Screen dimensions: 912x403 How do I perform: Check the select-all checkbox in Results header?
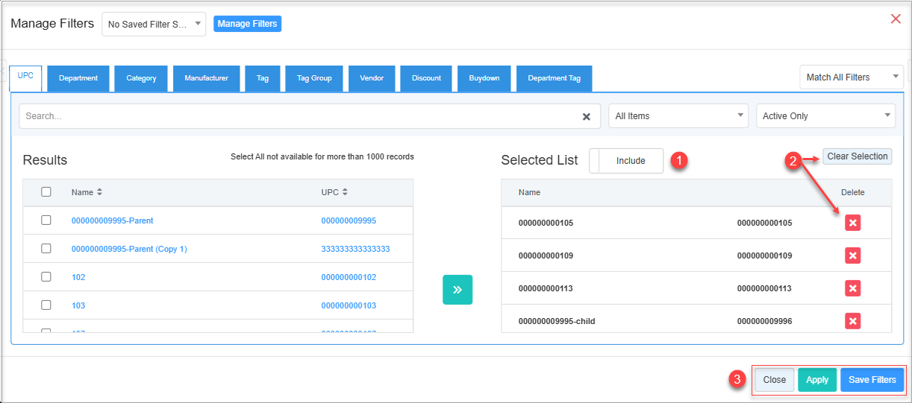coord(46,192)
